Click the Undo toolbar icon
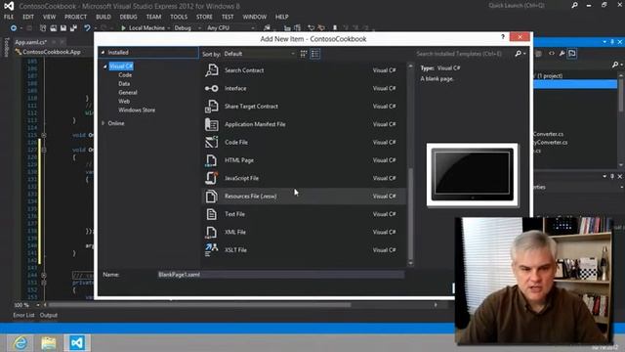This screenshot has height=352, width=625. pos(87,28)
